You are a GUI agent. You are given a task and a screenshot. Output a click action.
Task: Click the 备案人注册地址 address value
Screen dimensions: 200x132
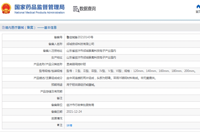pyautogui.click(x=91, y=51)
